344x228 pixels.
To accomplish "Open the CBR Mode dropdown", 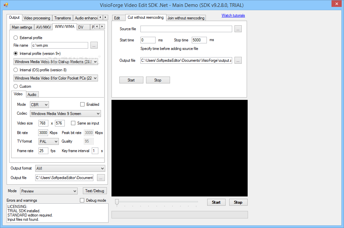I will click(39, 105).
